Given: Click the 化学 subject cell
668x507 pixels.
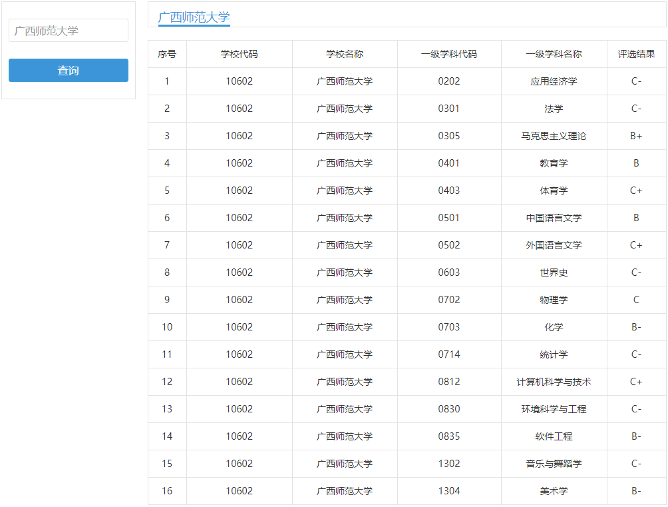Looking at the screenshot, I should 554,327.
